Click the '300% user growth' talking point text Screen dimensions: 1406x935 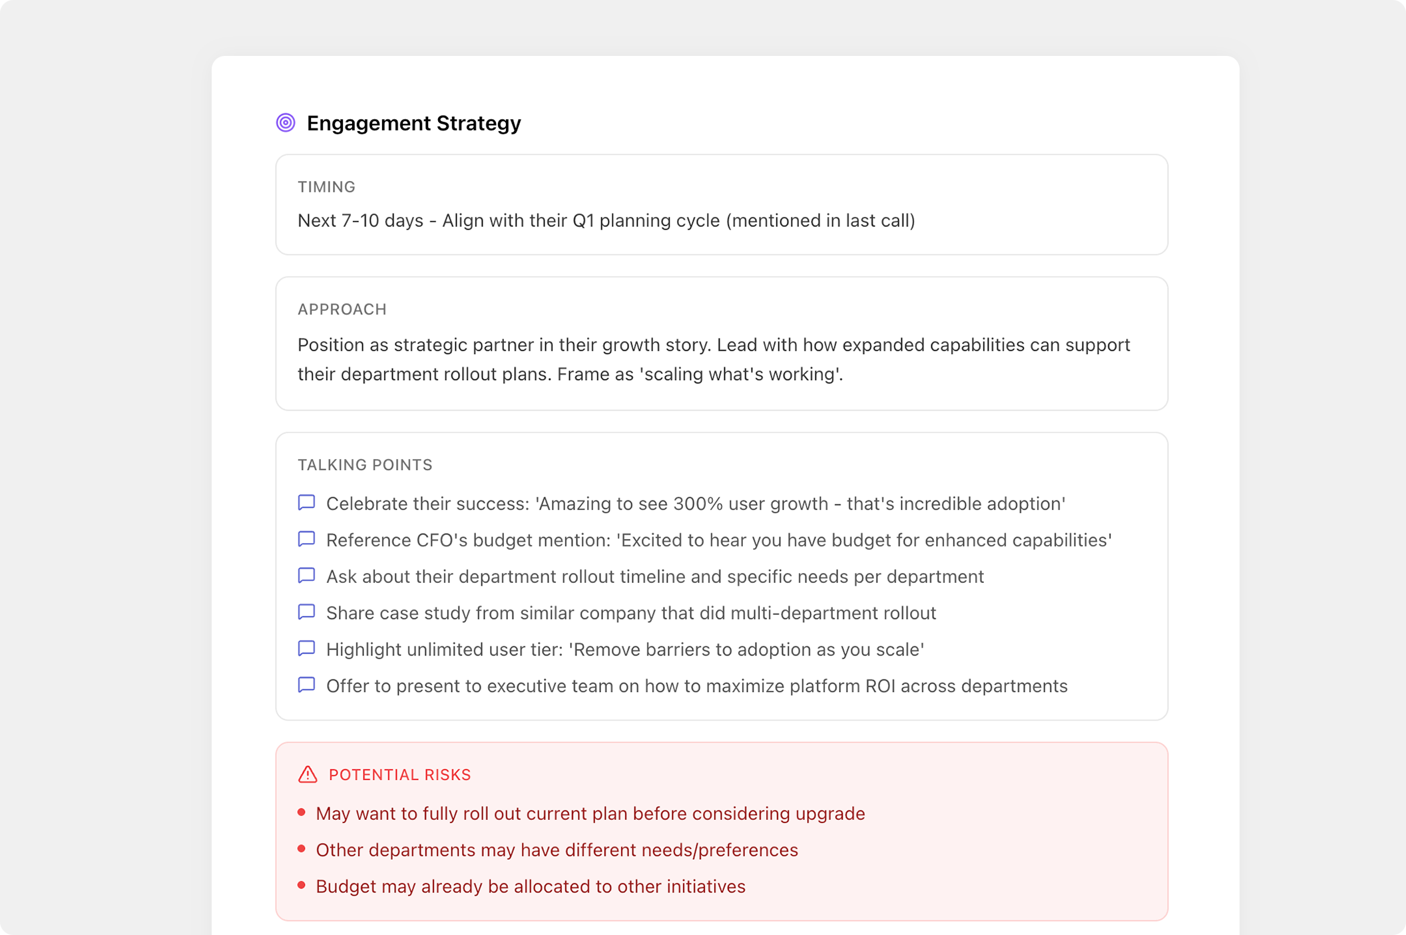click(695, 504)
